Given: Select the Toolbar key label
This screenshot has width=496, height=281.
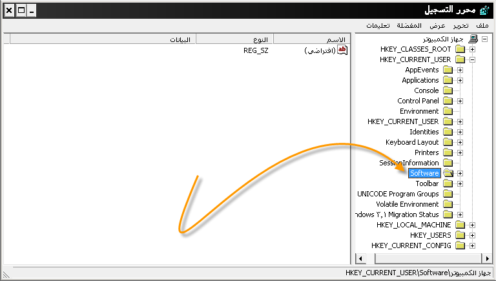Looking at the screenshot, I should (x=427, y=183).
